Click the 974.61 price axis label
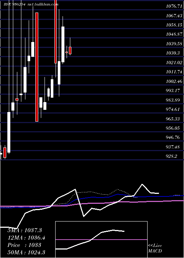Screen dimensions: 184x258 [x=173, y=109]
